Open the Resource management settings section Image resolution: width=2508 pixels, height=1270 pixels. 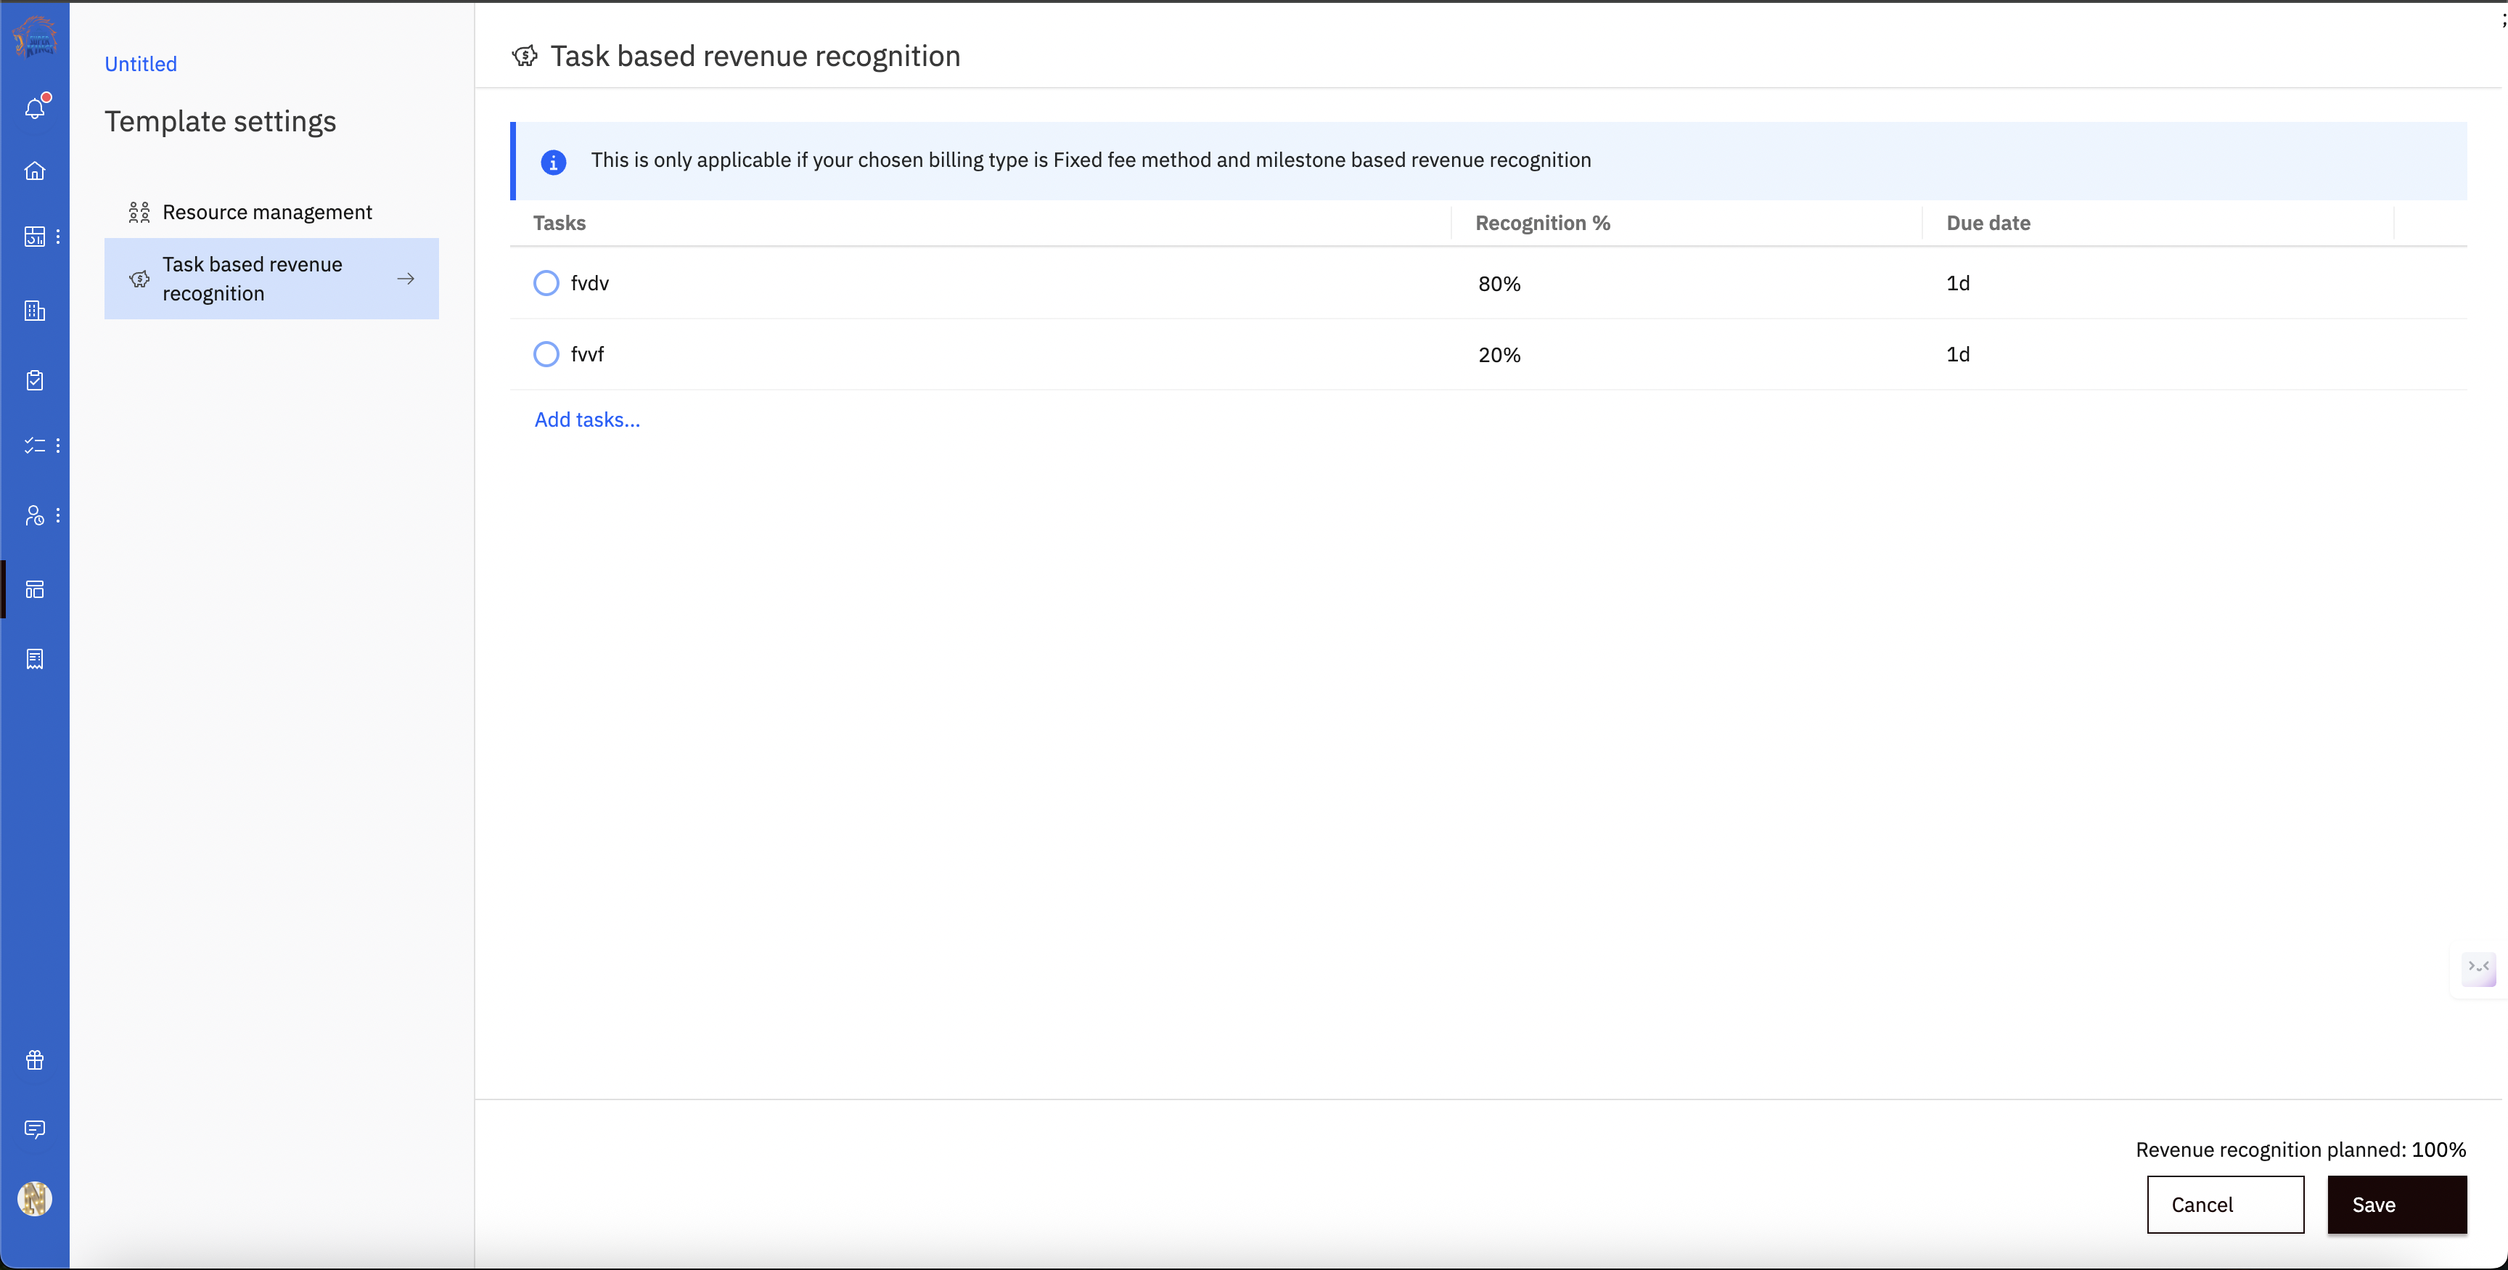coord(266,213)
